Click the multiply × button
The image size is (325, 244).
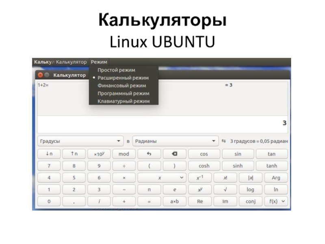click(x=124, y=178)
